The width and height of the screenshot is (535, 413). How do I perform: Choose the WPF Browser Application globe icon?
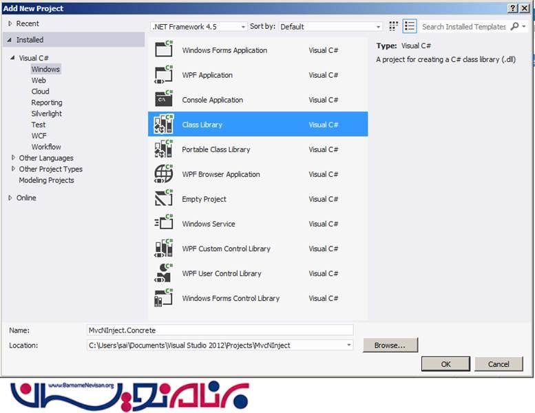(163, 174)
